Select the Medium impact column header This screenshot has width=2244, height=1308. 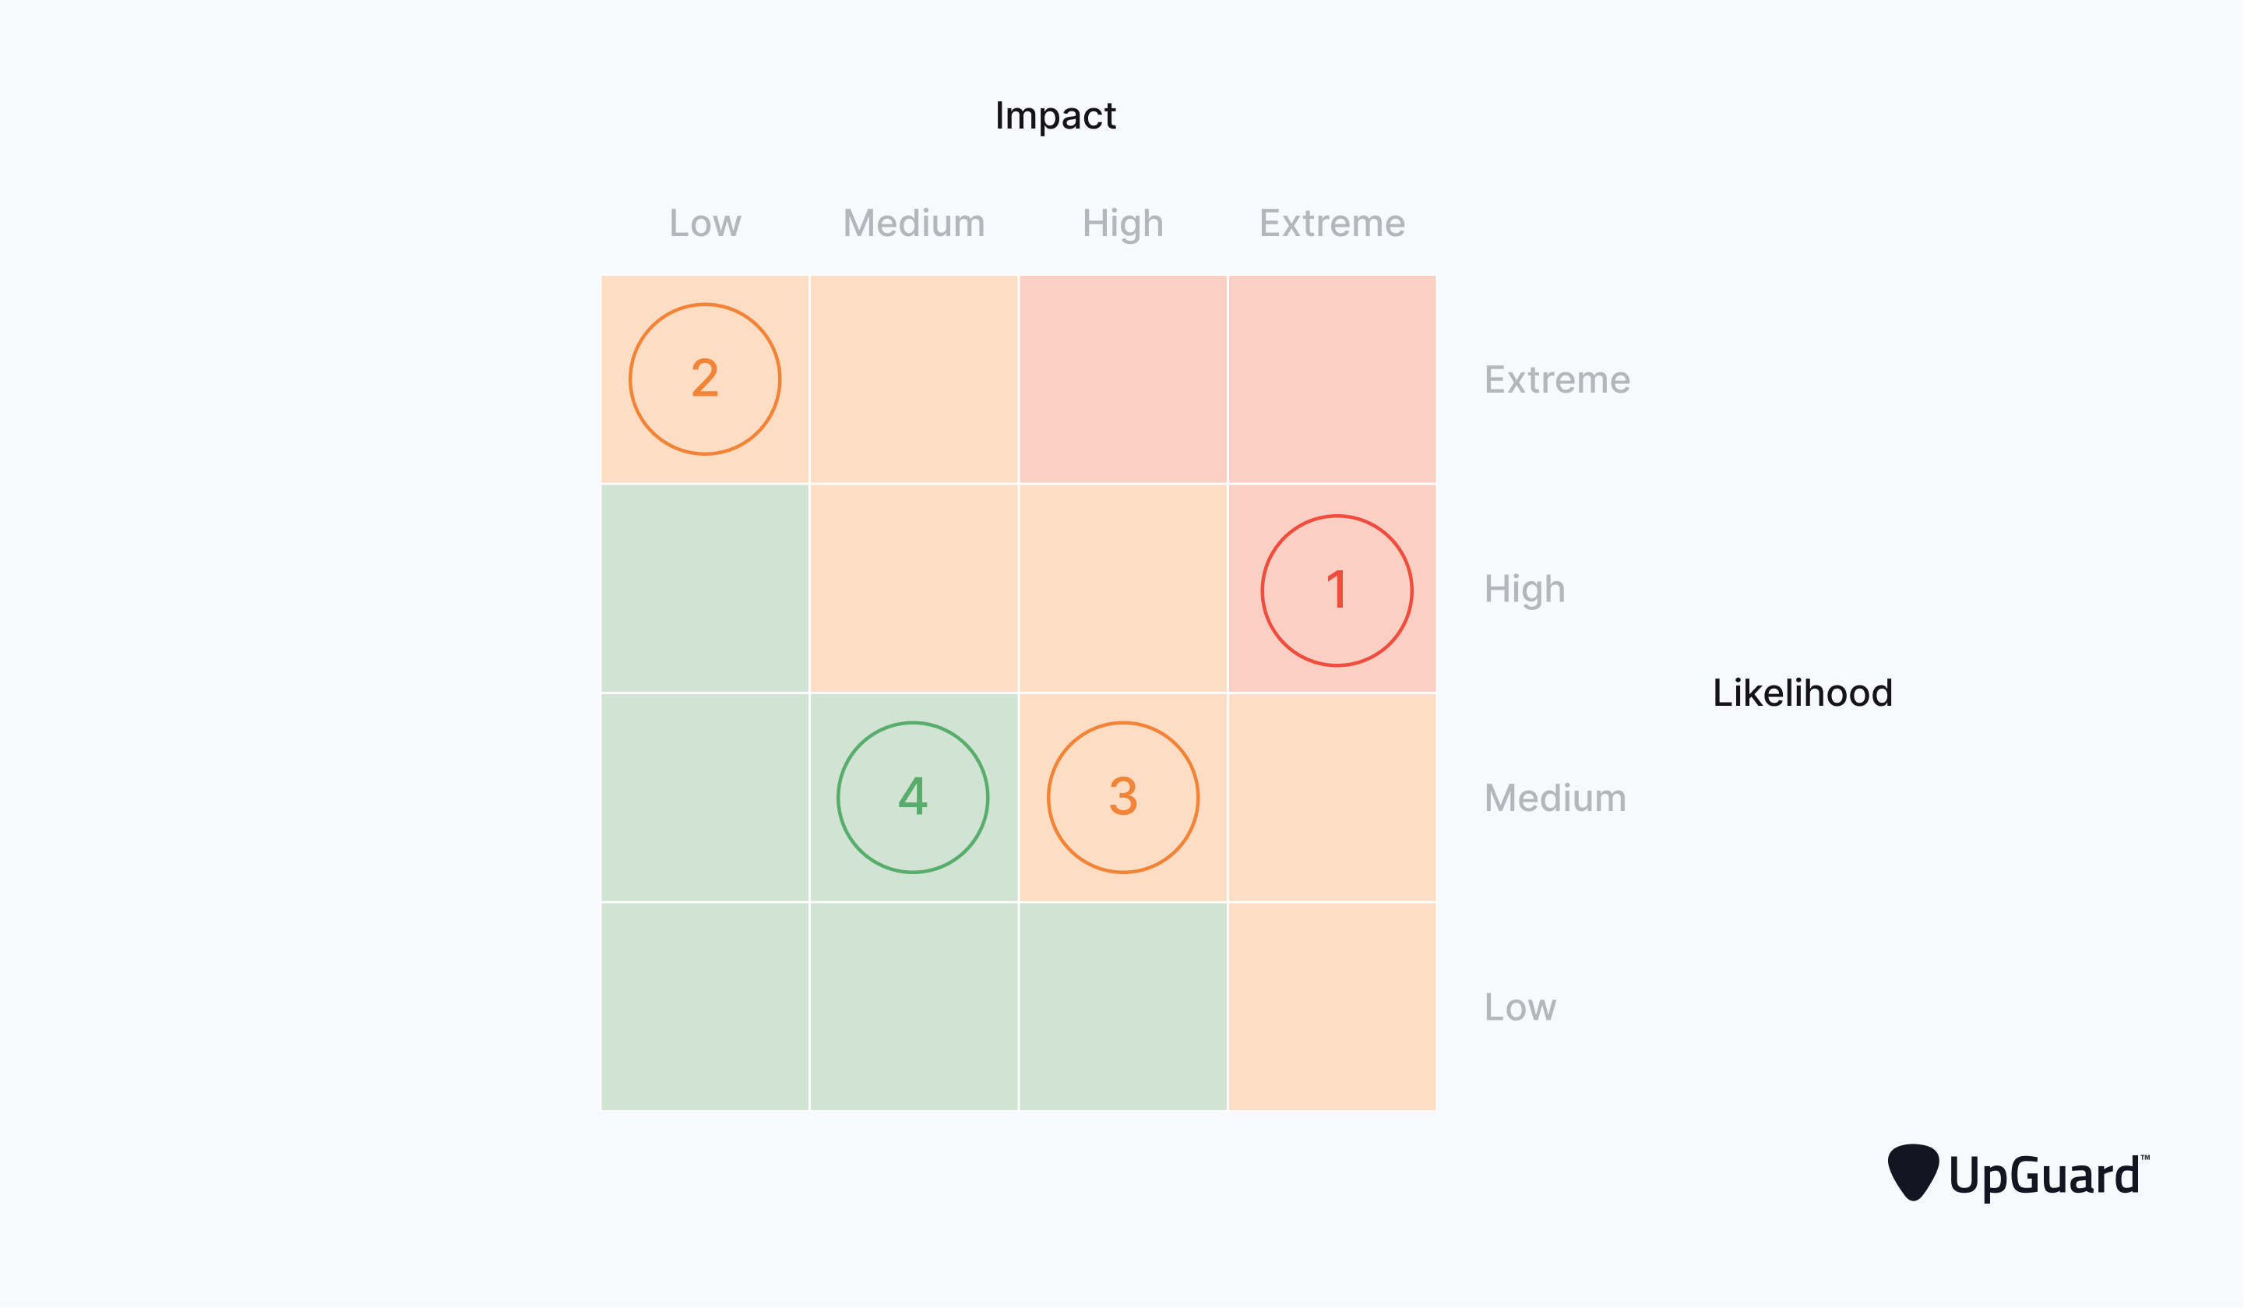[914, 223]
